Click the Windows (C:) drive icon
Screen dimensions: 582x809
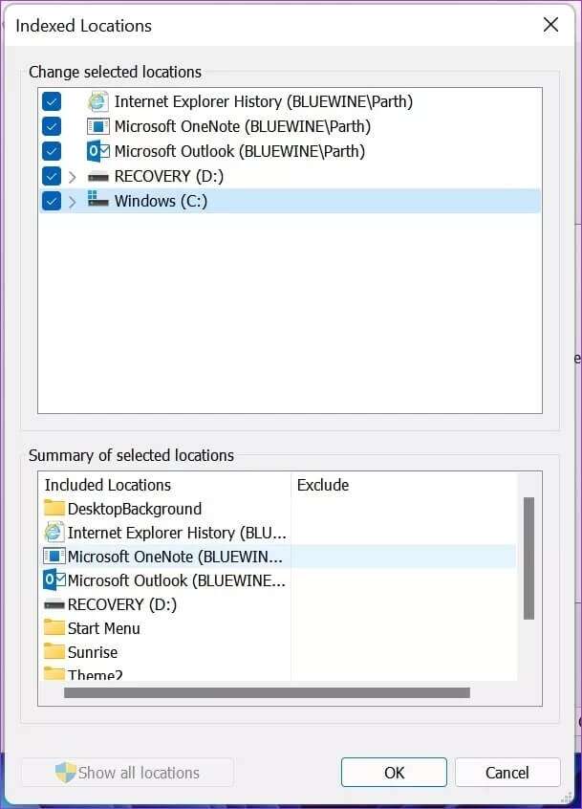pos(97,199)
